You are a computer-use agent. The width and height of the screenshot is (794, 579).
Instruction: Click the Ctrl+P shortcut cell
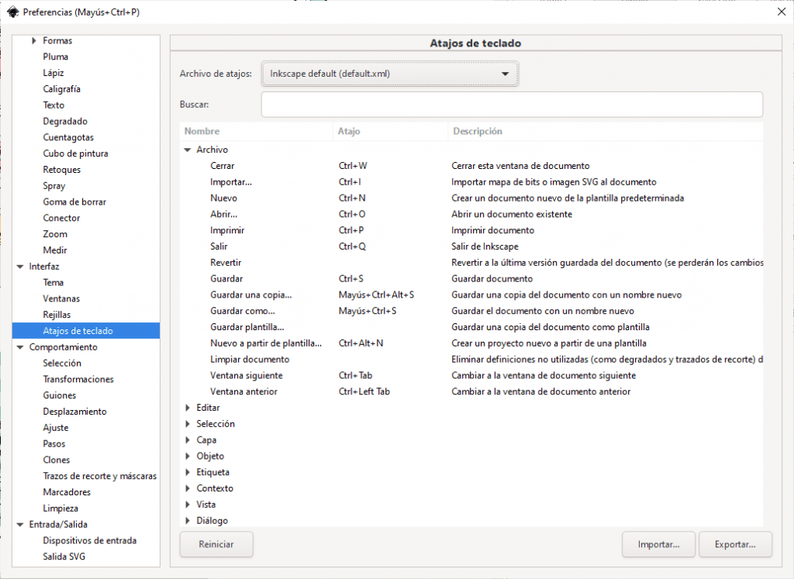[x=351, y=230]
